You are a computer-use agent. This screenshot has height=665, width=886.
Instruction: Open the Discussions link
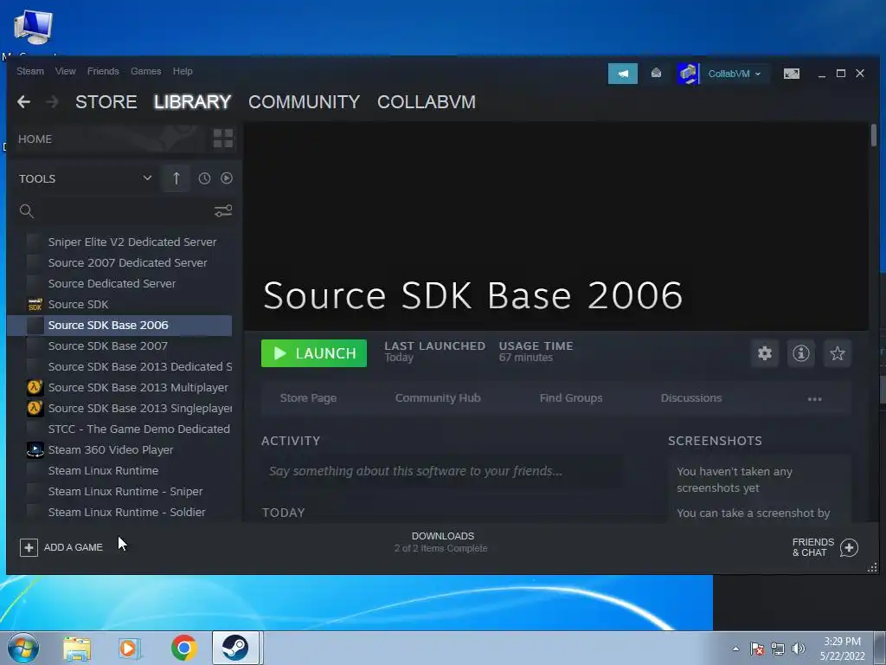point(691,398)
